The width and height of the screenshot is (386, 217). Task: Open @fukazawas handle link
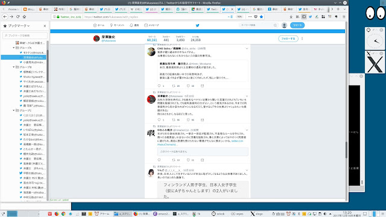[109, 41]
